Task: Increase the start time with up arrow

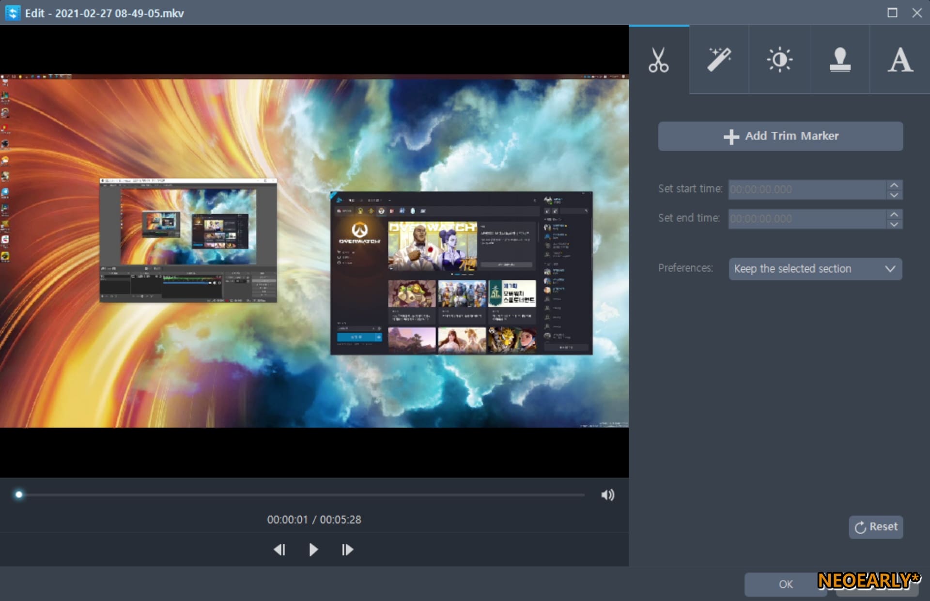Action: click(894, 185)
